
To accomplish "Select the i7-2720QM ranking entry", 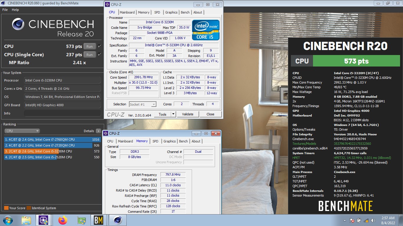I will click(x=52, y=145).
